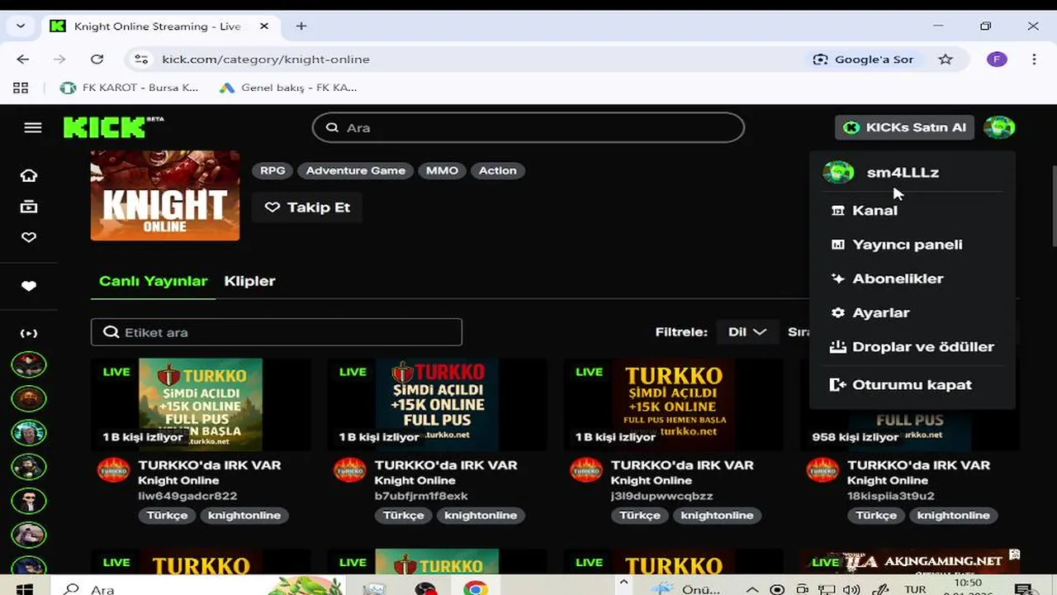The height and width of the screenshot is (595, 1057).
Task: Open streamer avatar for 18kispiia3t9u2
Action: point(822,471)
